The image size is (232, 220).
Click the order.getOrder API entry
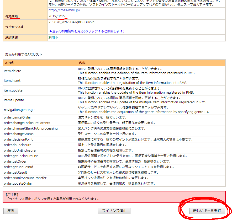pos(15,161)
